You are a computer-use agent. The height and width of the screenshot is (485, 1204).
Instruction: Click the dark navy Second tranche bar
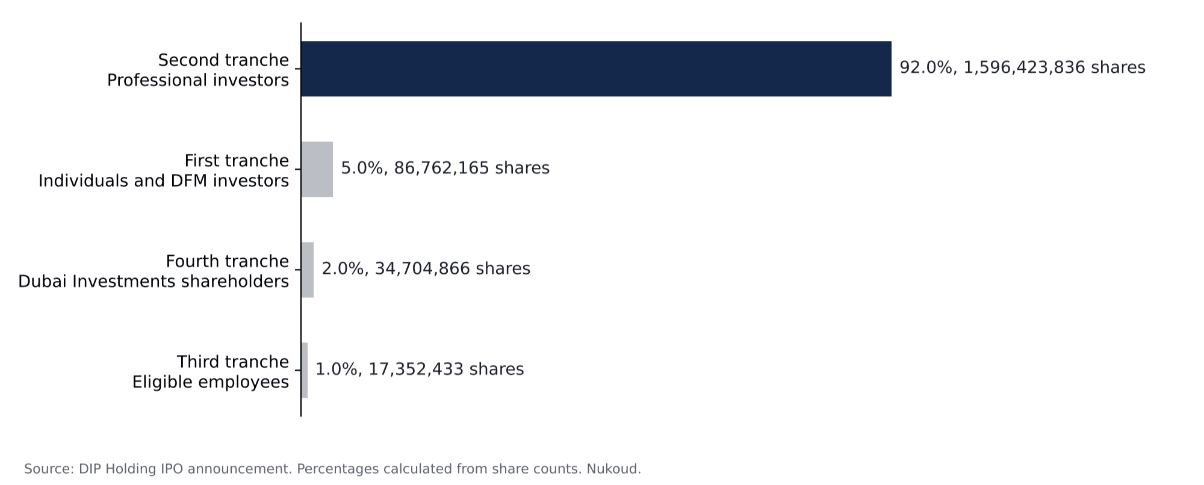[596, 69]
